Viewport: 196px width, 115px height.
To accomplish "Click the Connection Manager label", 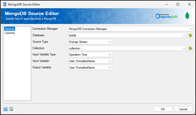I will click(x=45, y=29).
